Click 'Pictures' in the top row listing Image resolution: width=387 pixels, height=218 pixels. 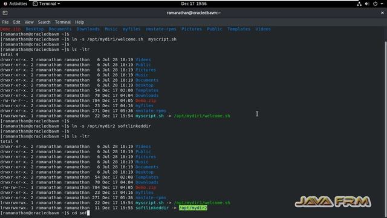click(x=192, y=29)
